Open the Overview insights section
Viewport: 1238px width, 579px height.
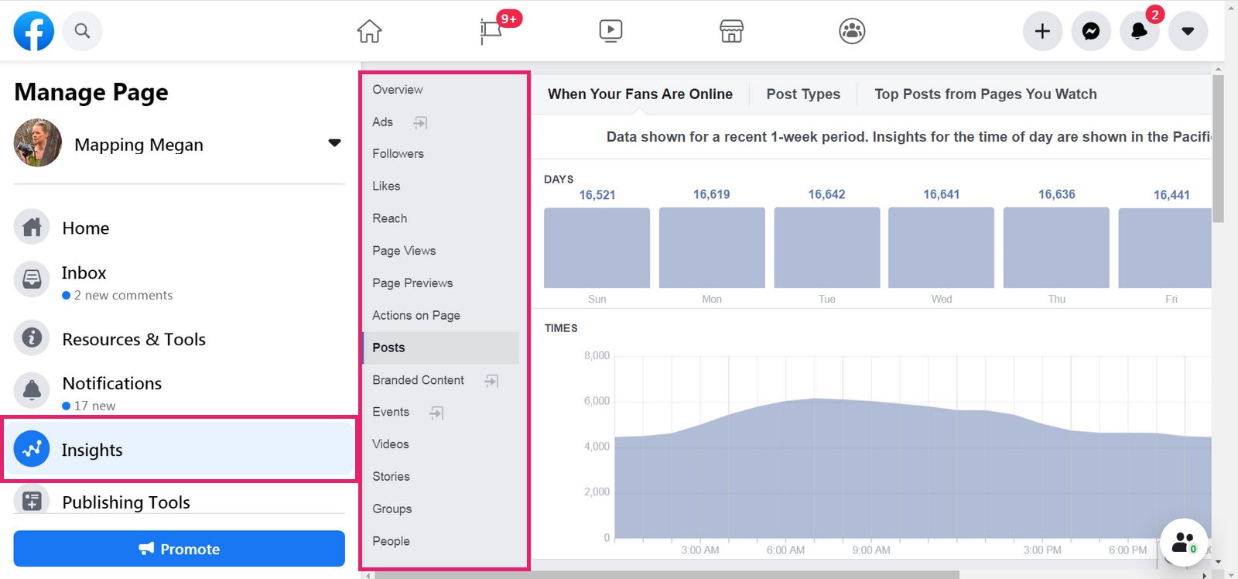(x=398, y=90)
